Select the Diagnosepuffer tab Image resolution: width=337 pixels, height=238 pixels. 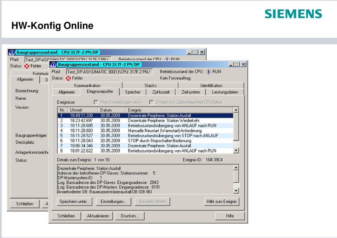(x=100, y=91)
